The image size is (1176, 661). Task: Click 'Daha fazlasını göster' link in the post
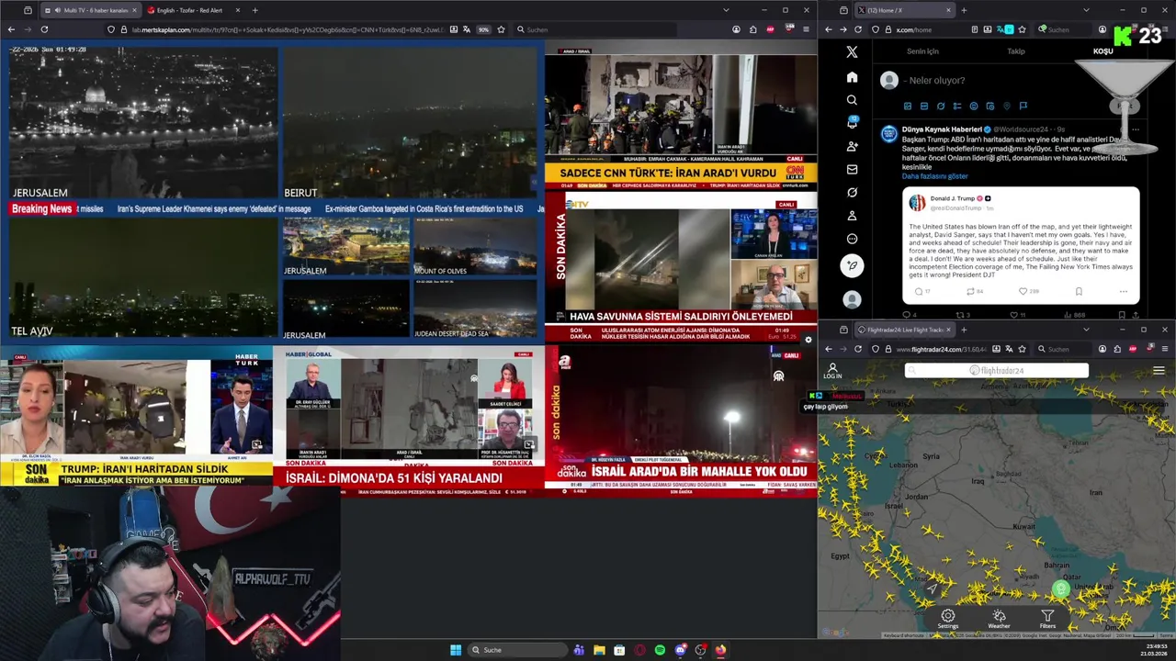[934, 176]
